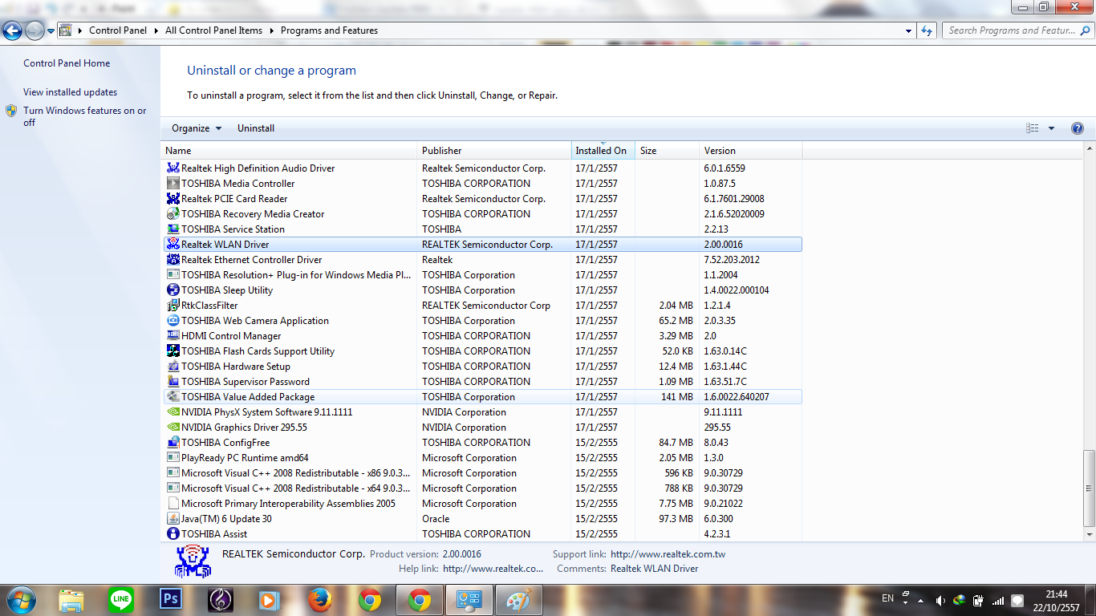The height and width of the screenshot is (616, 1096).
Task: Click the Uninstall toolbar button
Action: tap(256, 128)
